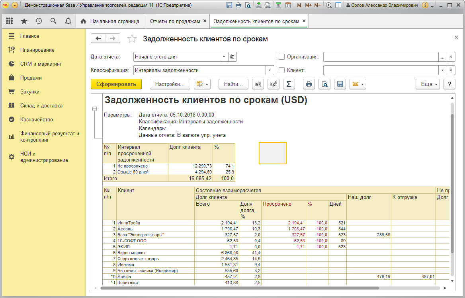Viewport: 465px width, 298px height.
Task: Add report to favorites with the title star
Action: pyautogui.click(x=132, y=39)
